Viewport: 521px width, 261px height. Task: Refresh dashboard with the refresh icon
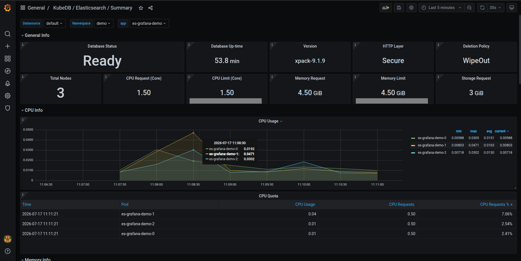(482, 8)
